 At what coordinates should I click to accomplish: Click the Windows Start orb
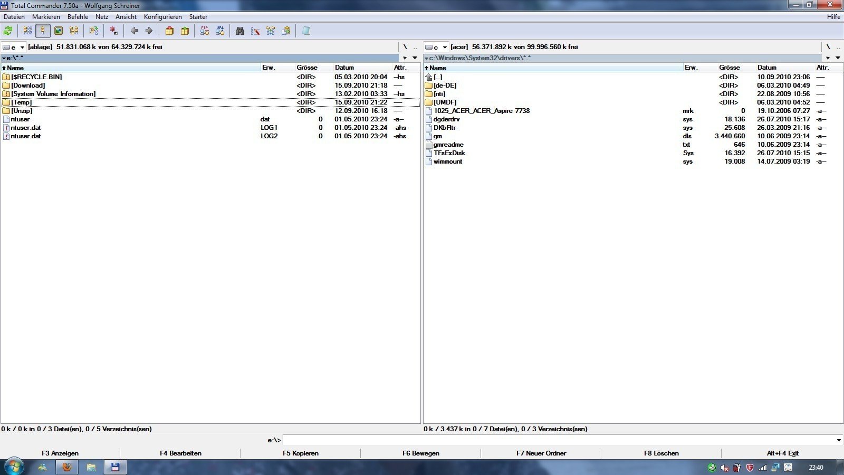point(14,467)
